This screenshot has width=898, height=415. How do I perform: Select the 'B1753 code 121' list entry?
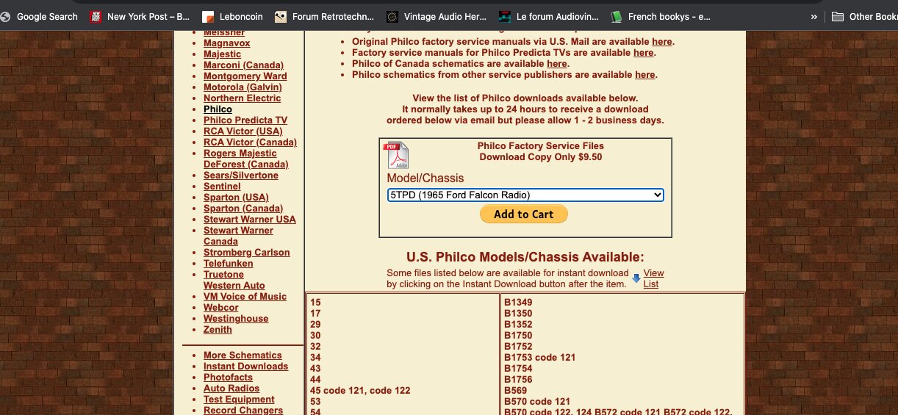(540, 358)
